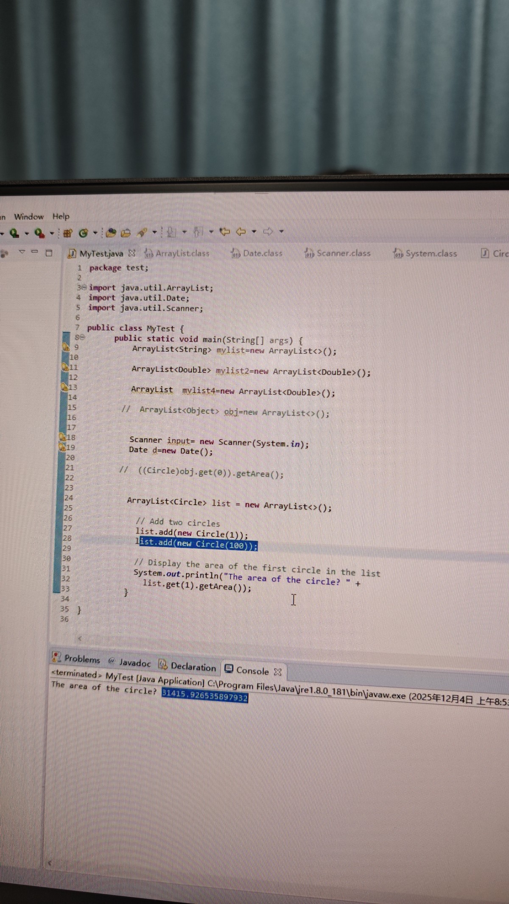Open the Back history dropdown arrow
The image size is (509, 904).
[254, 232]
